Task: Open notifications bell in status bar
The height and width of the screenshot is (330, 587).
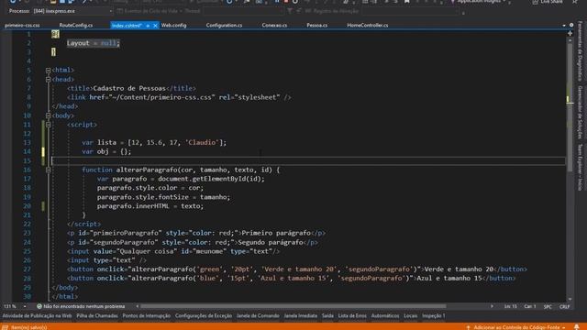Action: 577,327
